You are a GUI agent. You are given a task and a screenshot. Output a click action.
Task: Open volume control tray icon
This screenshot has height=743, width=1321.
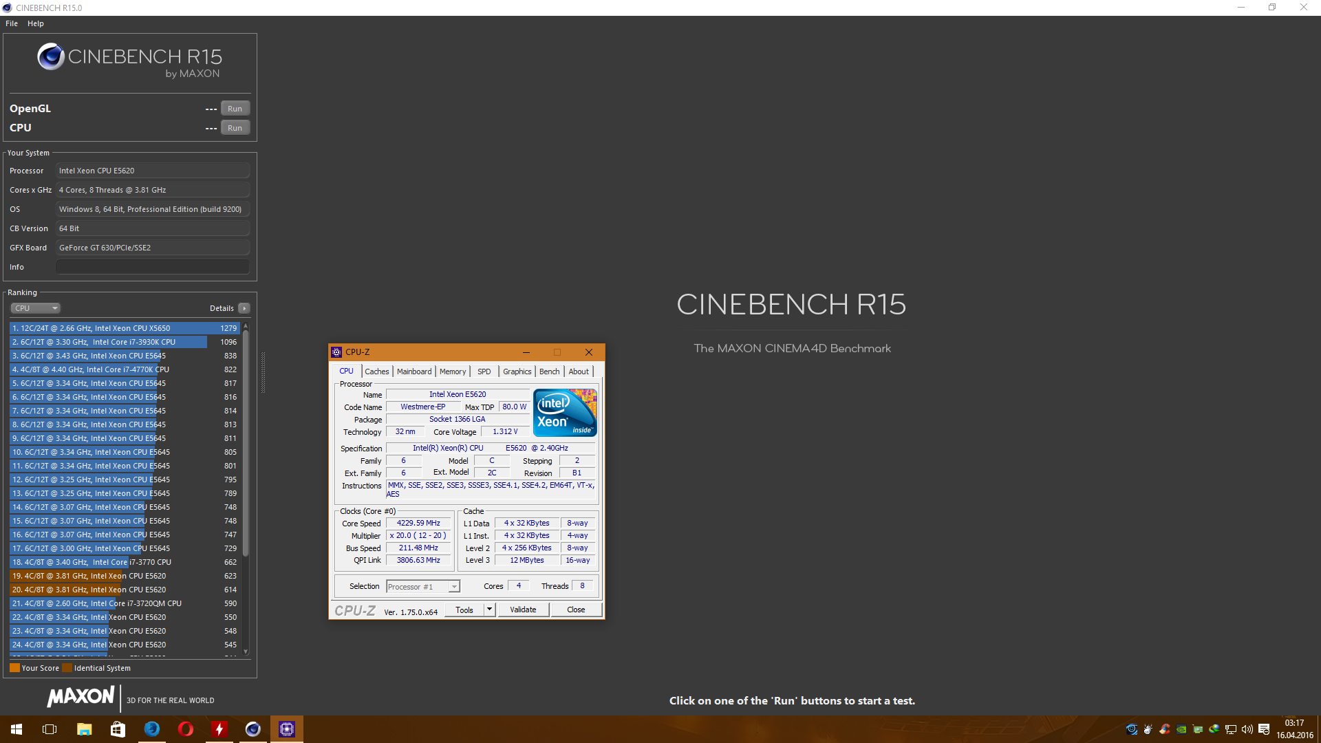(x=1247, y=729)
